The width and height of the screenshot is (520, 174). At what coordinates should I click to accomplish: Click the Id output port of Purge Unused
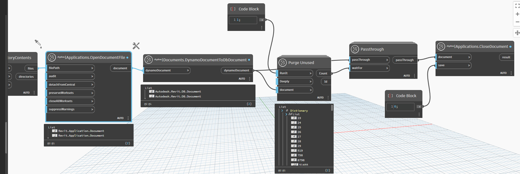coord(326,82)
